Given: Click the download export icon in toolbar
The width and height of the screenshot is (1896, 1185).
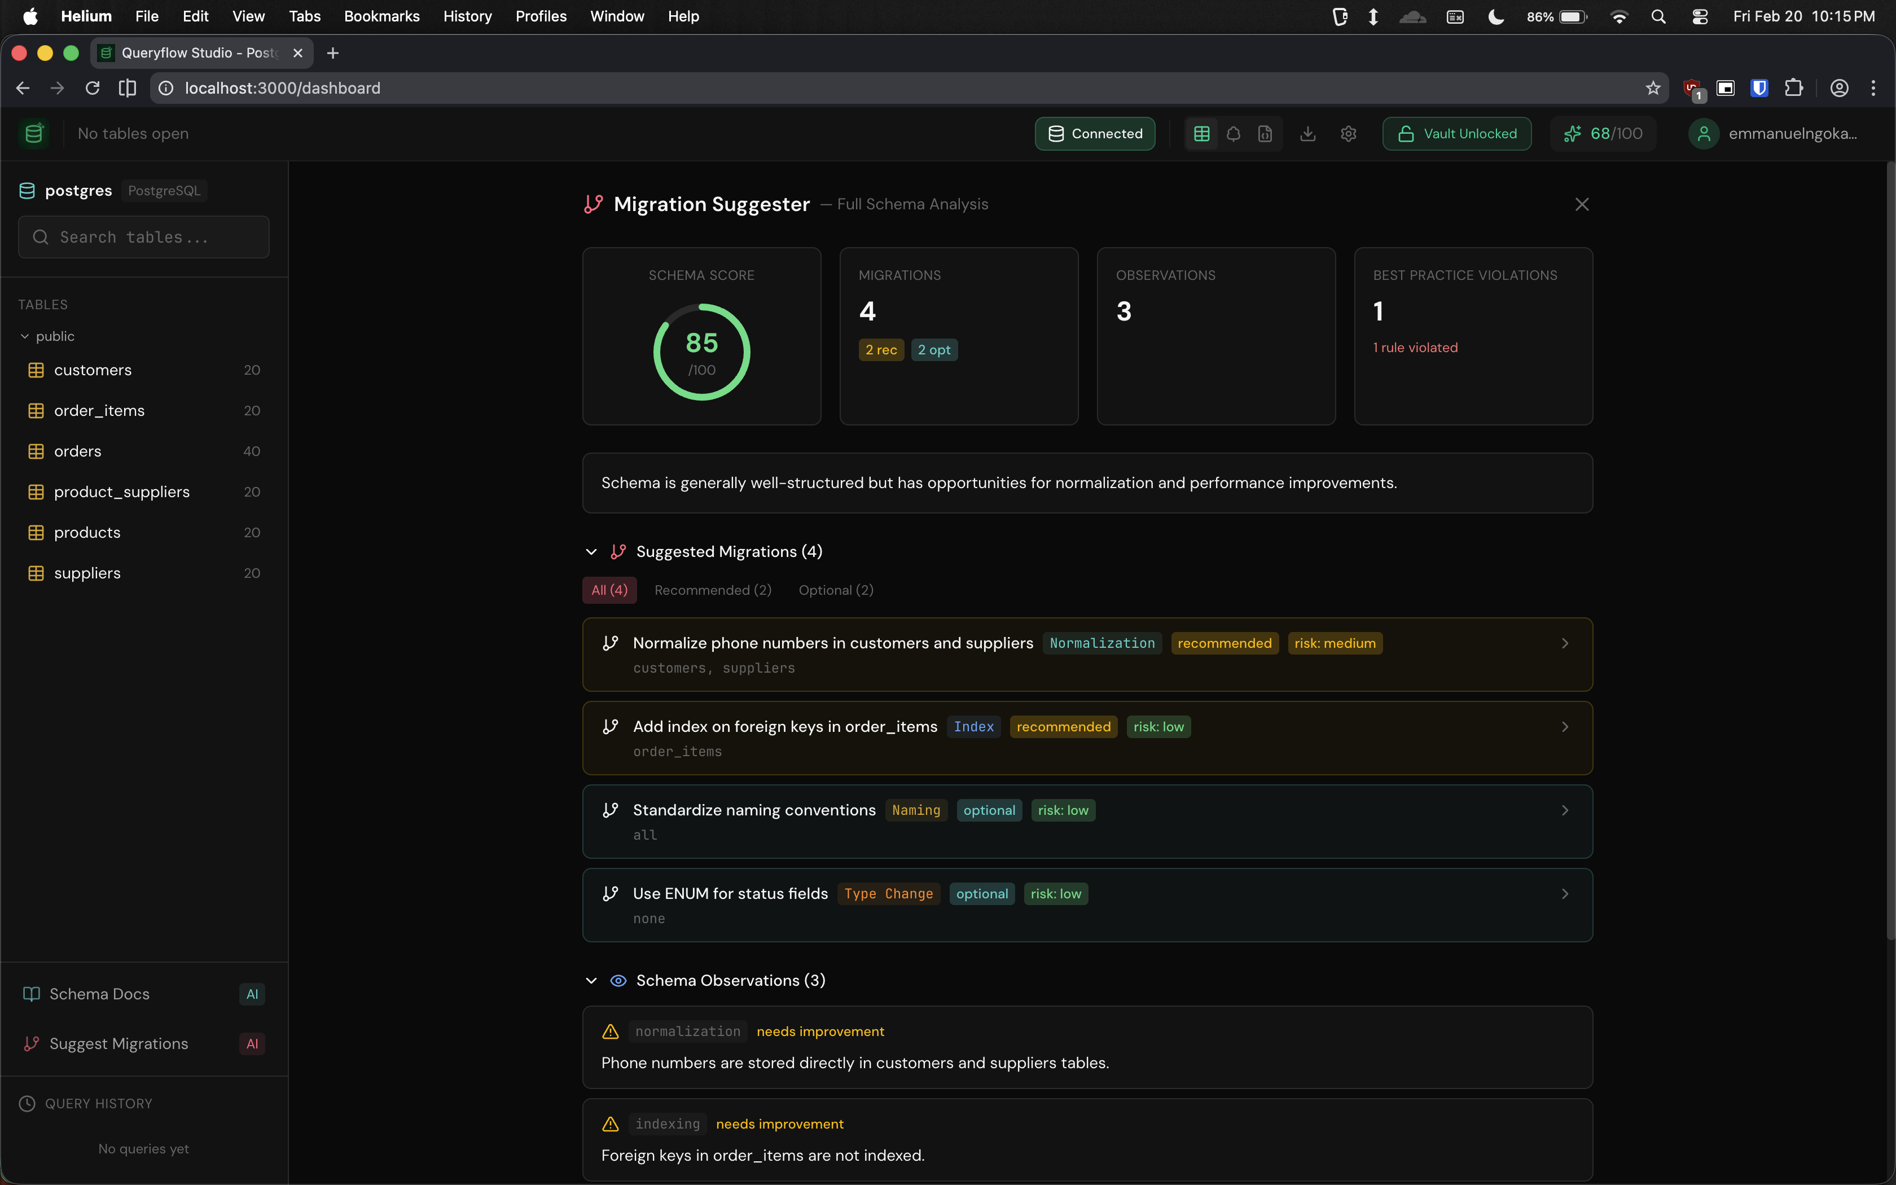Looking at the screenshot, I should (1307, 134).
